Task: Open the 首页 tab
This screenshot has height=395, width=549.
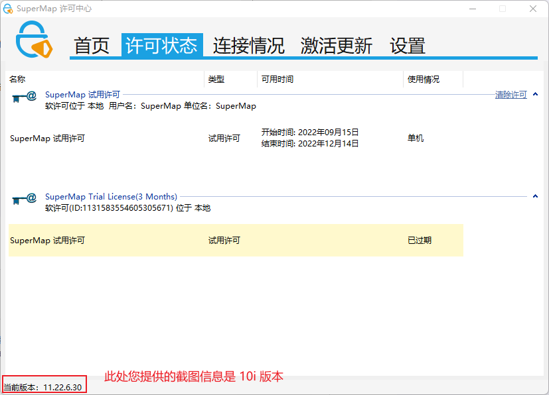Action: pyautogui.click(x=92, y=46)
